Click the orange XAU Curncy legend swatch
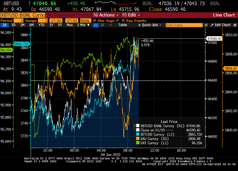238x171 pixels. click(x=138, y=138)
